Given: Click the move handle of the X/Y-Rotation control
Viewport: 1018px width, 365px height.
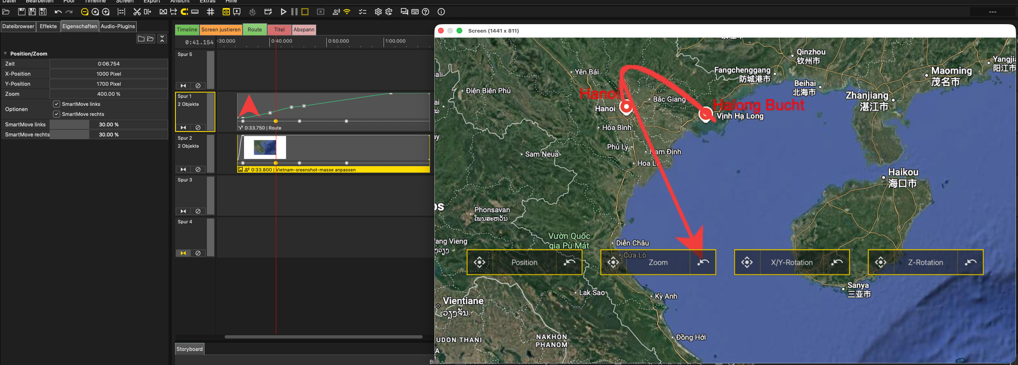Looking at the screenshot, I should click(x=747, y=262).
